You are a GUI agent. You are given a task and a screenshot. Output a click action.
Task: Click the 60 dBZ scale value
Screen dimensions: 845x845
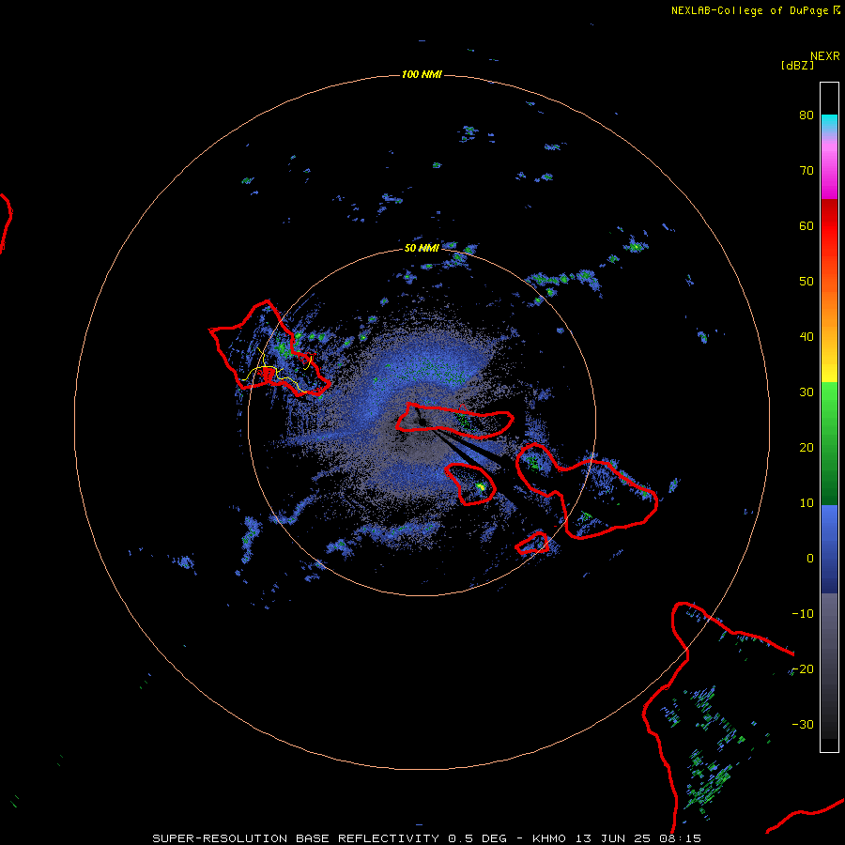coord(807,225)
